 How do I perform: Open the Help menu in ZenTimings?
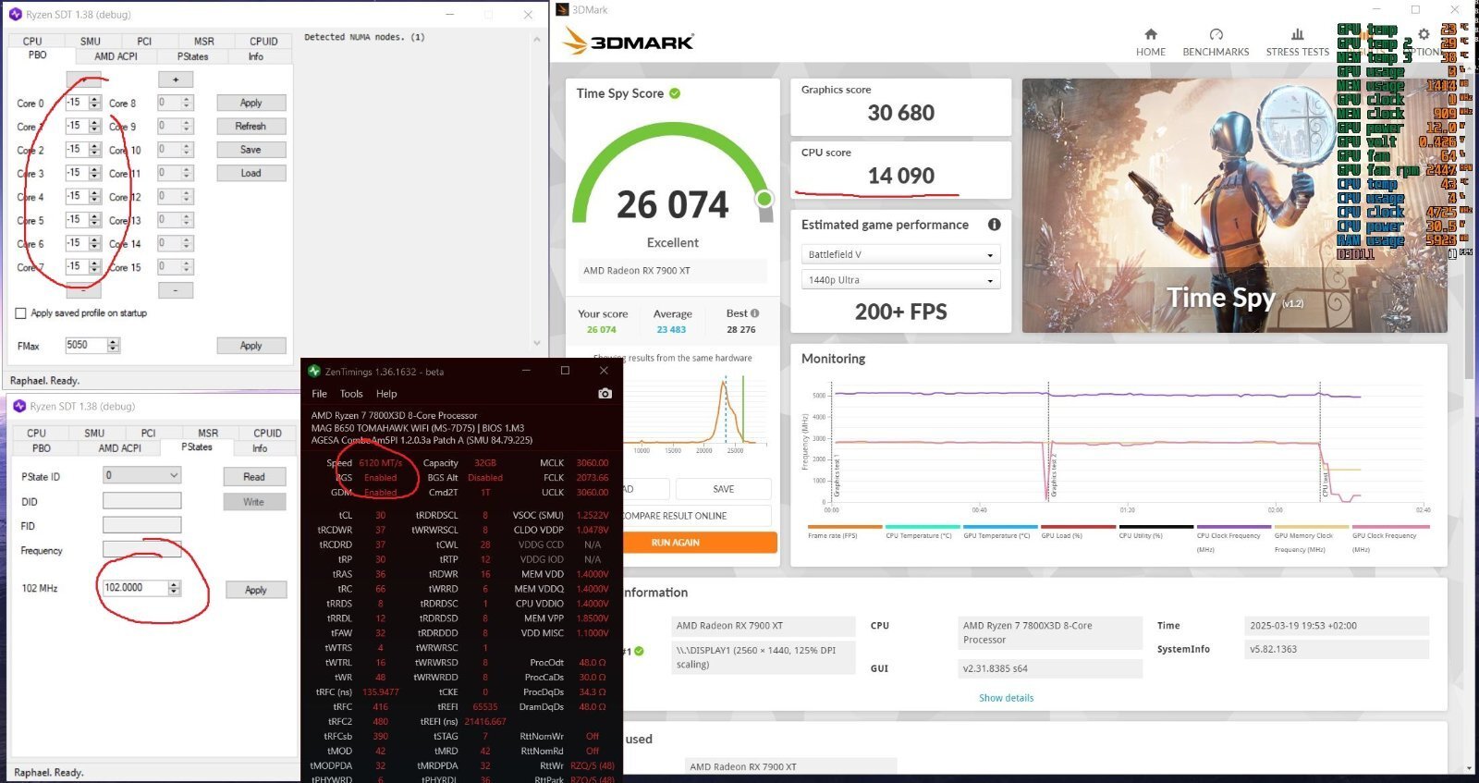click(386, 394)
